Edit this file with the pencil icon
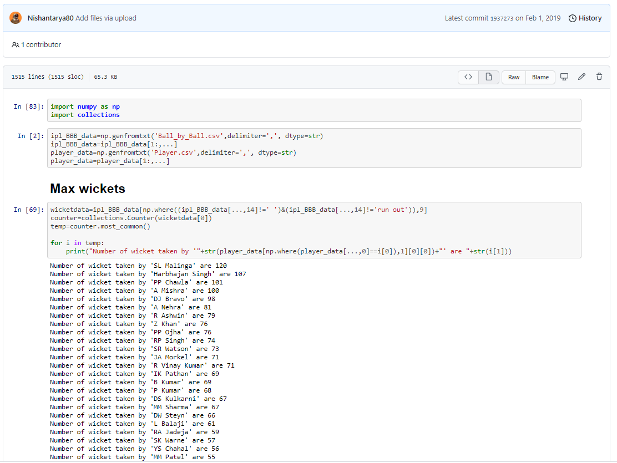The image size is (617, 463). pyautogui.click(x=581, y=77)
